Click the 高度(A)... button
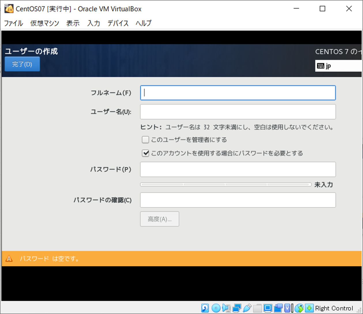This screenshot has width=363, height=314. tap(159, 219)
